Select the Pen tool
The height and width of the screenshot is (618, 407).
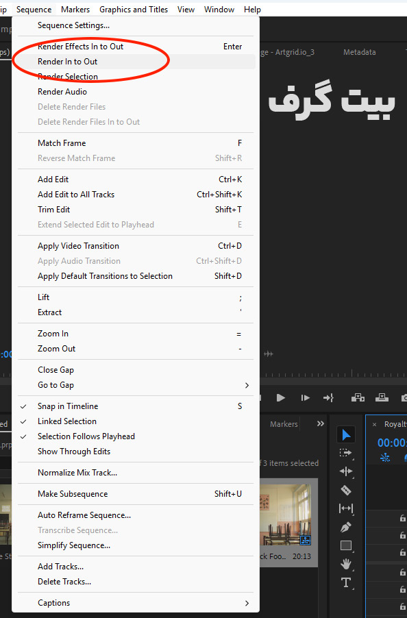coord(346,527)
